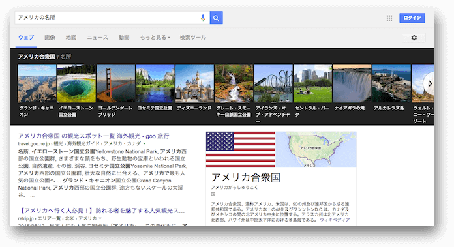This screenshot has width=454, height=247.
Task: Select the ディズニーランド castle thumbnail
Action: click(194, 83)
